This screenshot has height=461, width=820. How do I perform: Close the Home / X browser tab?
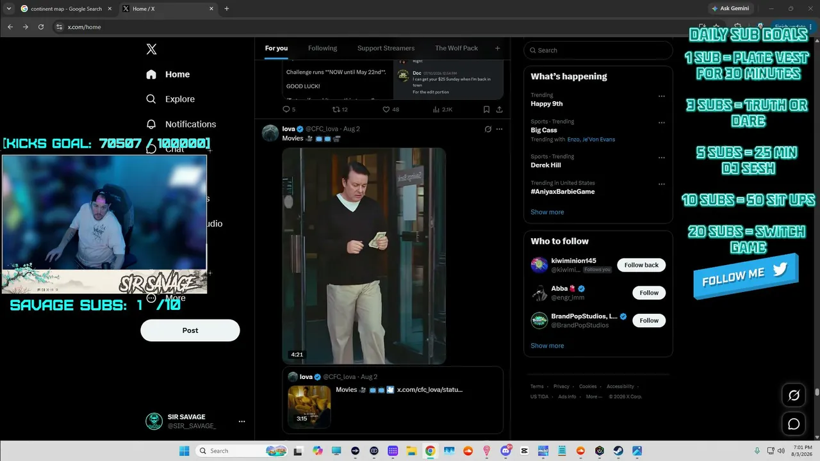click(x=211, y=9)
